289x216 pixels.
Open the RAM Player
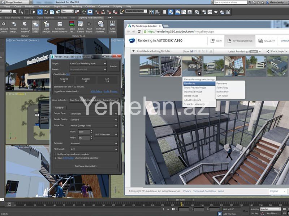[x=89, y=27]
